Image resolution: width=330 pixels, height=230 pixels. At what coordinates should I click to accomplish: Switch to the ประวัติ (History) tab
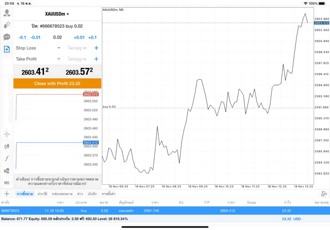pos(42,193)
